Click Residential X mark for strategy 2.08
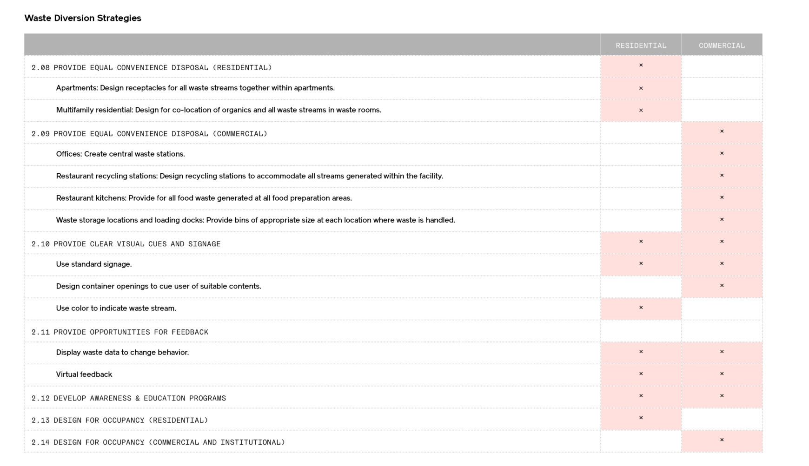Image resolution: width=809 pixels, height=466 pixels. (x=641, y=65)
